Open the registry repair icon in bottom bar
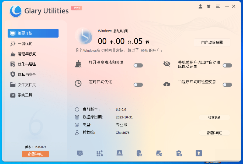 (99, 153)
